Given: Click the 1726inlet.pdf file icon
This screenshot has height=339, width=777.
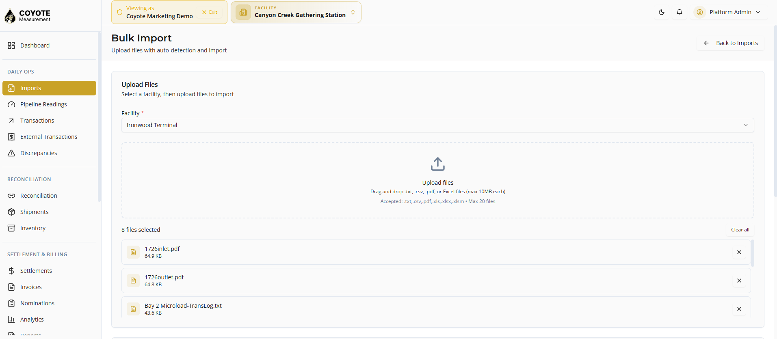Looking at the screenshot, I should point(133,252).
